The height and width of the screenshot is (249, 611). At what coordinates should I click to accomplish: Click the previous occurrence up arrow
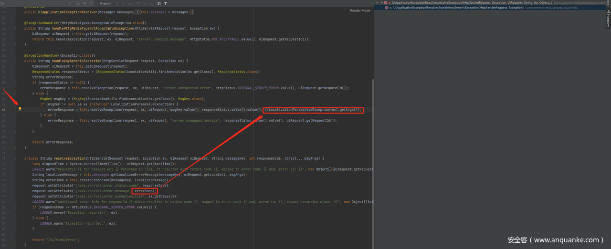117,3
